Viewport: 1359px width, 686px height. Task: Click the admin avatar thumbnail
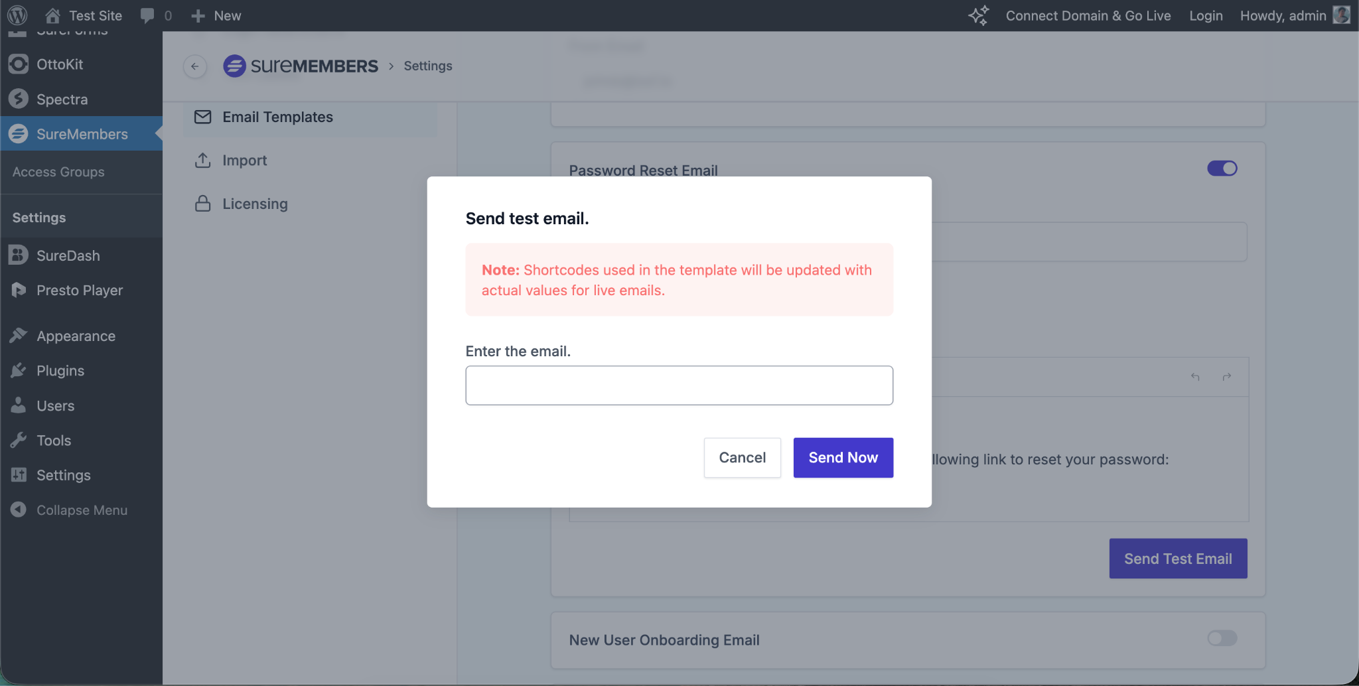pyautogui.click(x=1341, y=15)
